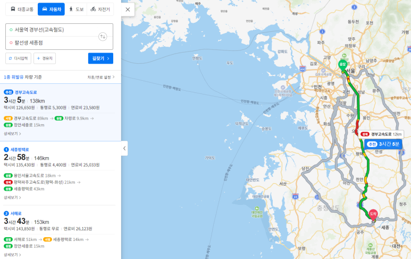Click the 경부고속도로 12km congestion tooltip
This screenshot has height=259, width=411.
pos(381,134)
